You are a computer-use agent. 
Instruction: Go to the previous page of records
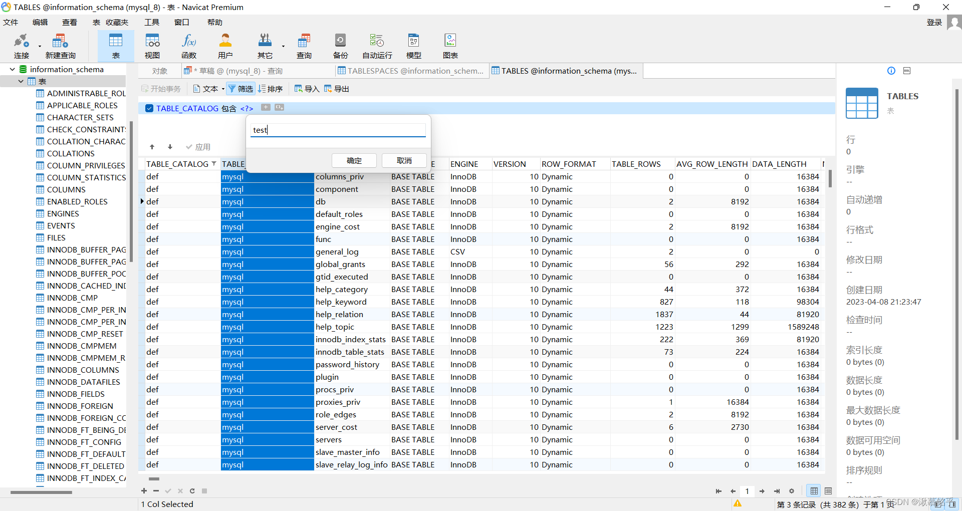(x=733, y=491)
